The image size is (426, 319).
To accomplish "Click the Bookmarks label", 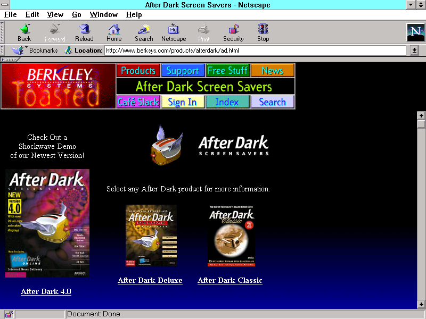I will tap(44, 51).
